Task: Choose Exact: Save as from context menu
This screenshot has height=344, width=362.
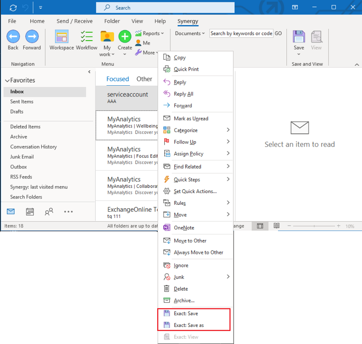Action: [189, 325]
